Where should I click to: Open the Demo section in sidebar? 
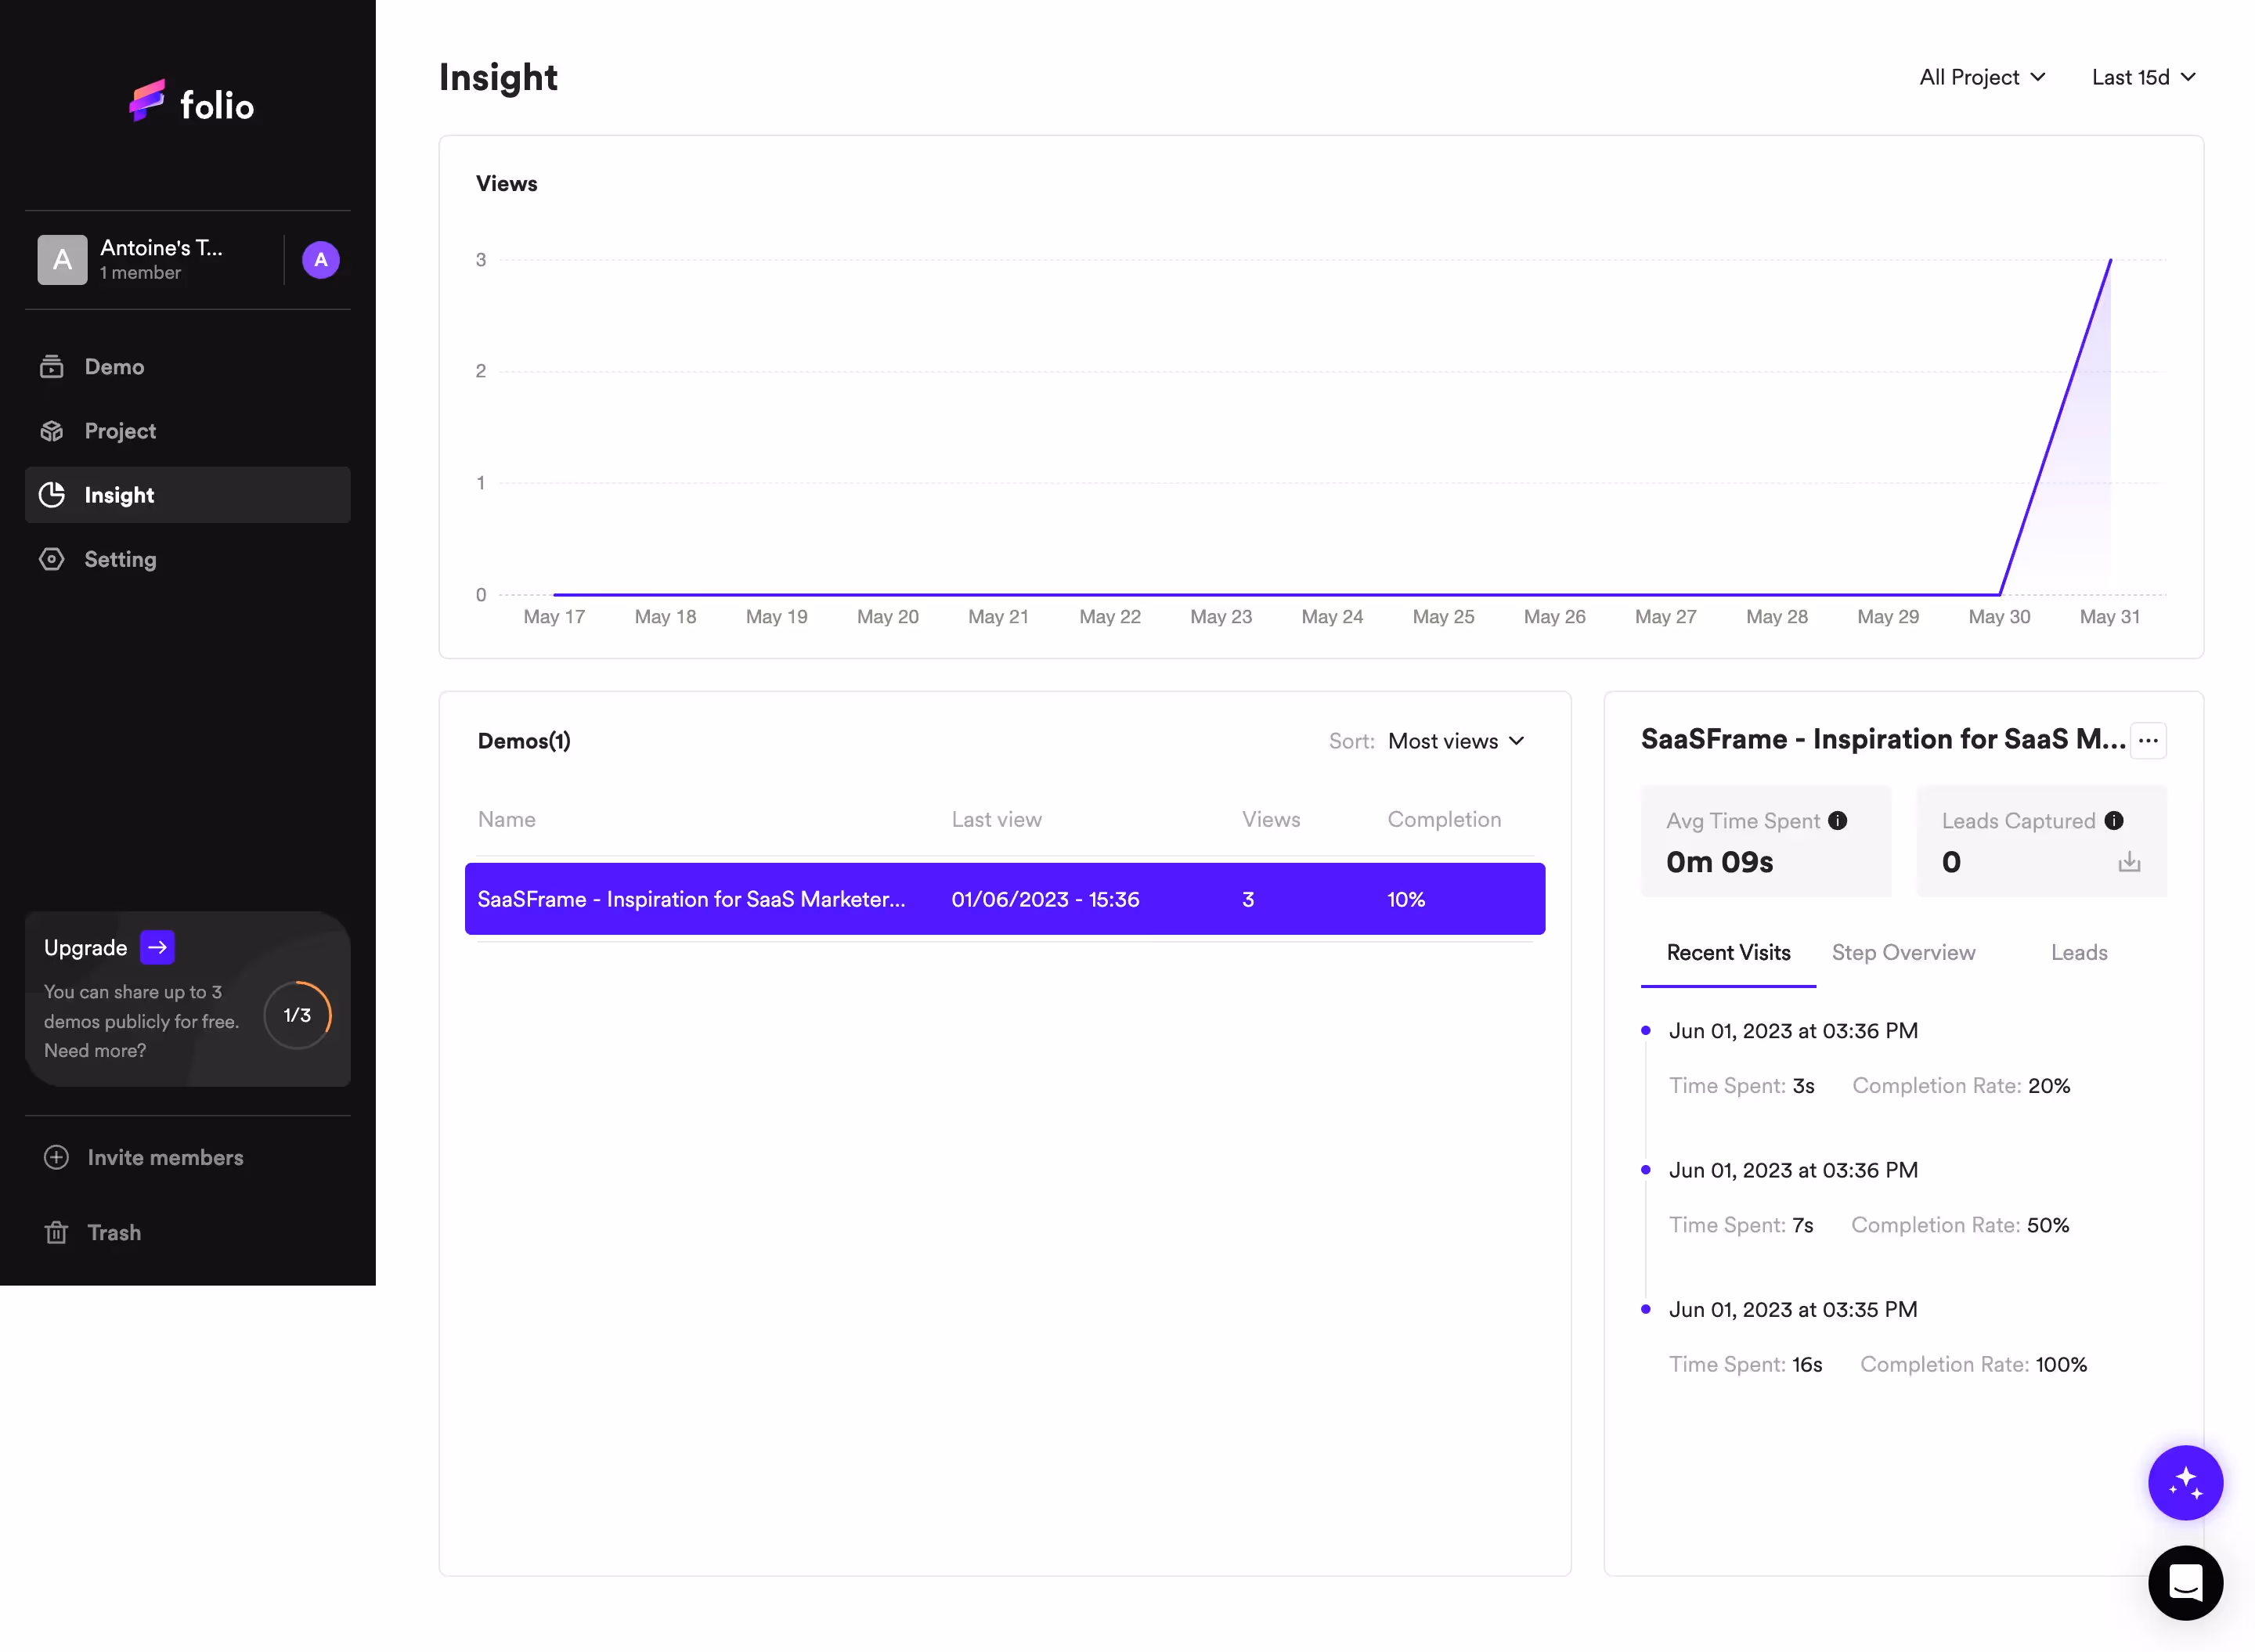click(113, 366)
